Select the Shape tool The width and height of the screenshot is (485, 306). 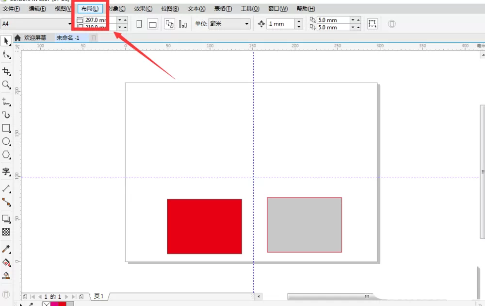6,55
